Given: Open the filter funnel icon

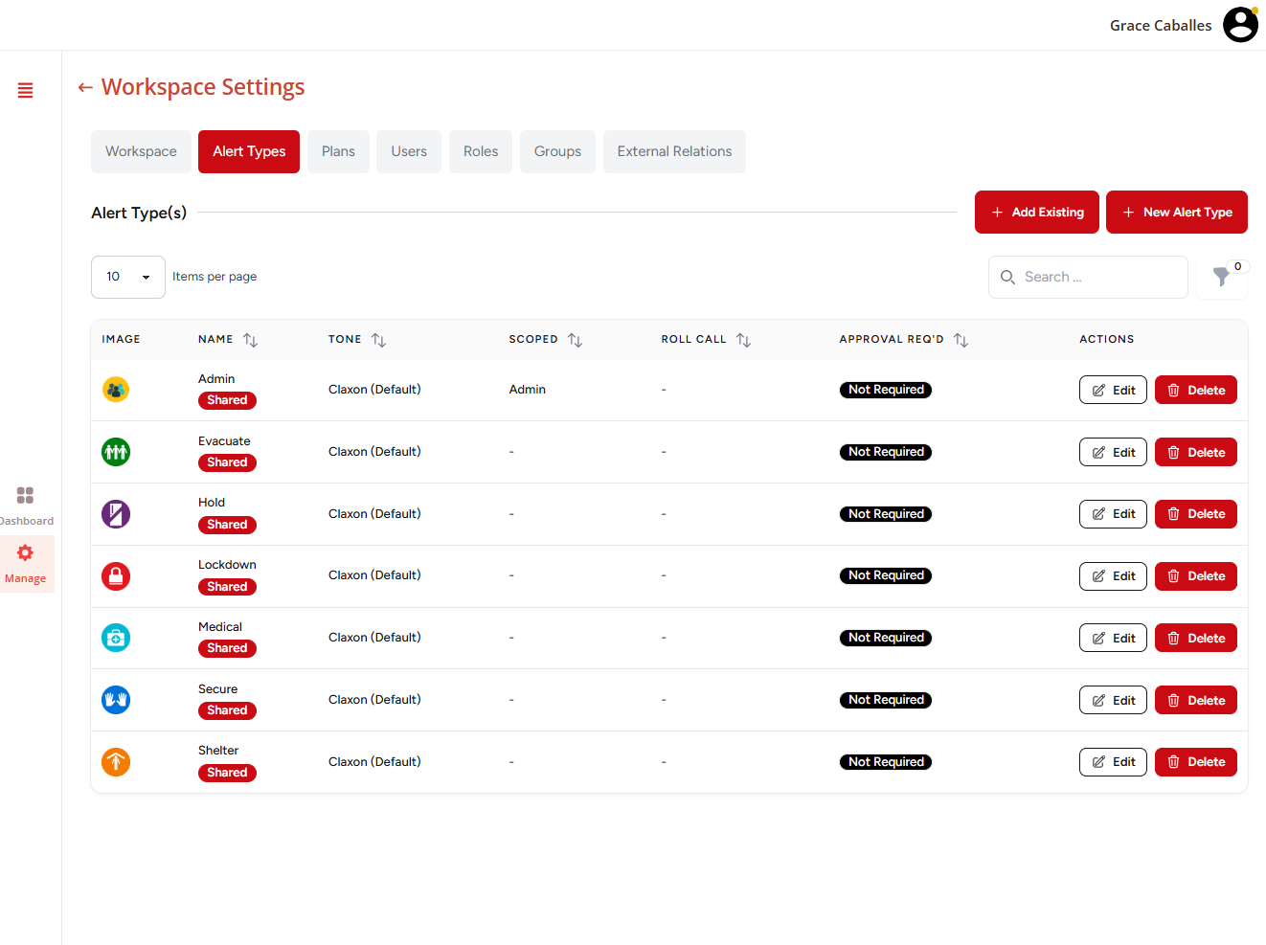Looking at the screenshot, I should pyautogui.click(x=1222, y=277).
